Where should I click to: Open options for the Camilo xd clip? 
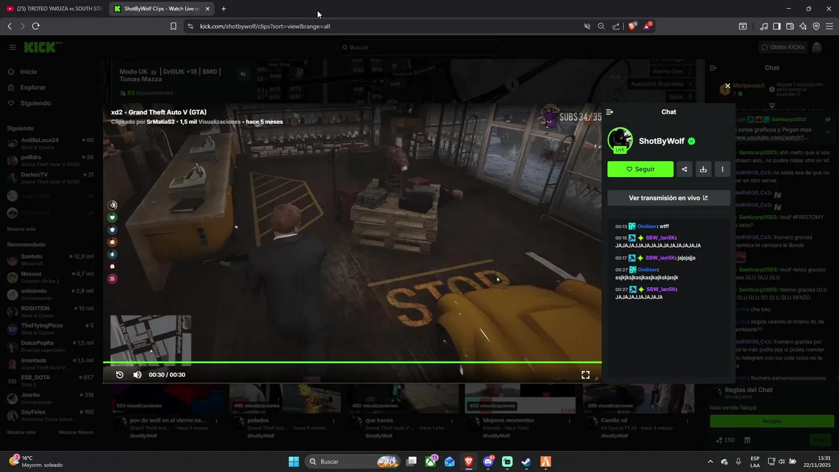coord(688,420)
